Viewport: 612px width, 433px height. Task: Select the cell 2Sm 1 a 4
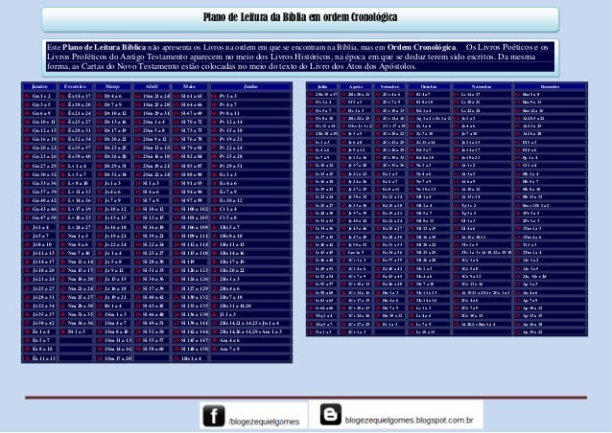153,122
